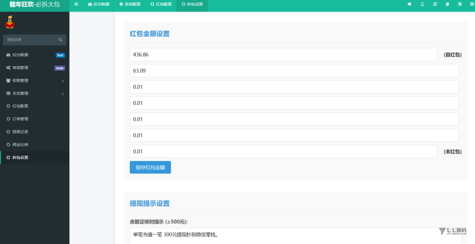Expand 权限管理 submenu chevron
The width and height of the screenshot is (475, 244).
(63, 81)
